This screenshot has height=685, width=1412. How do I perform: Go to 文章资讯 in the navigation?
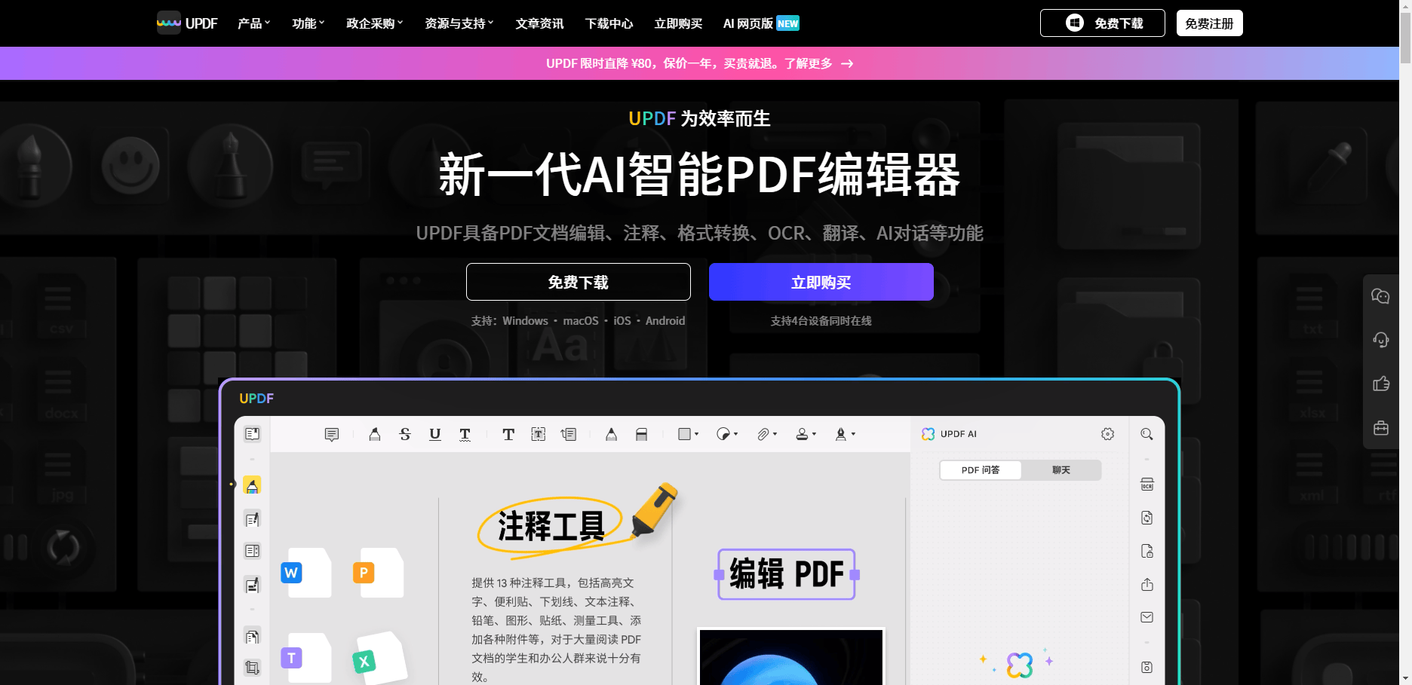click(x=539, y=23)
